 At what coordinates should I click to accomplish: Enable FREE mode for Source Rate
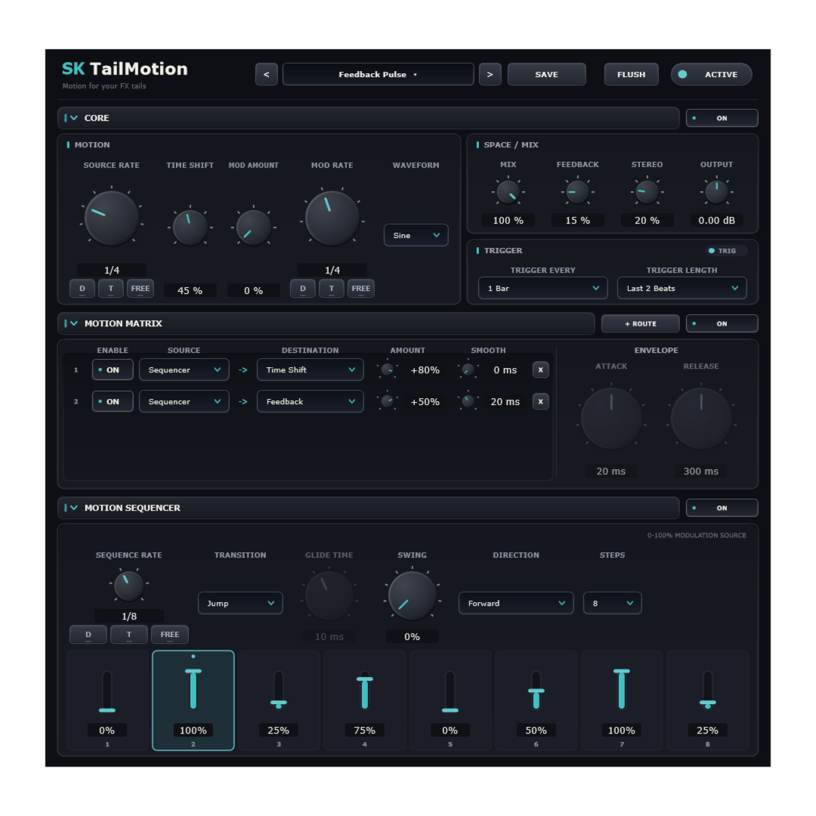point(140,289)
